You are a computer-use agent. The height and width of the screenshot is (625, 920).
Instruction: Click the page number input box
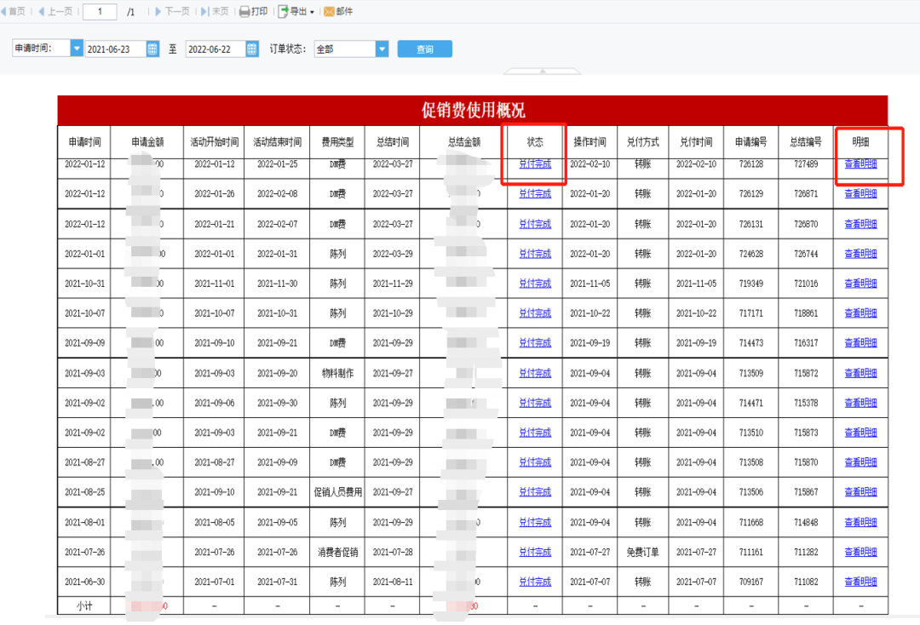pyautogui.click(x=100, y=12)
